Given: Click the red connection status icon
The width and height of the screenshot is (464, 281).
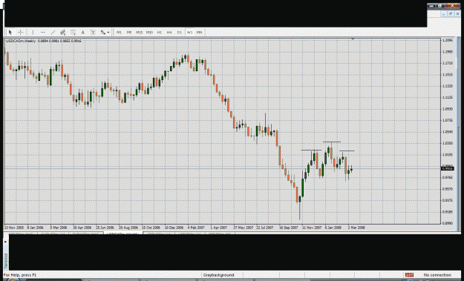Looking at the screenshot, I should click(x=409, y=275).
